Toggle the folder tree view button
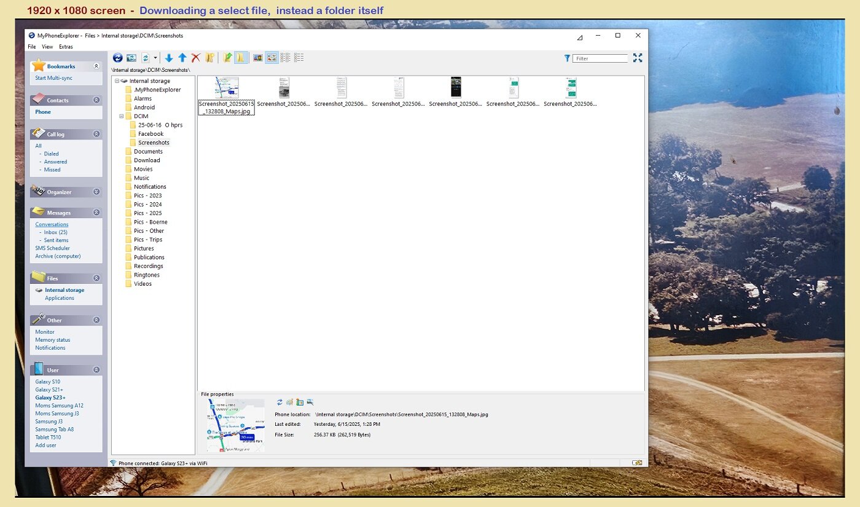The width and height of the screenshot is (860, 507). pyautogui.click(x=241, y=58)
